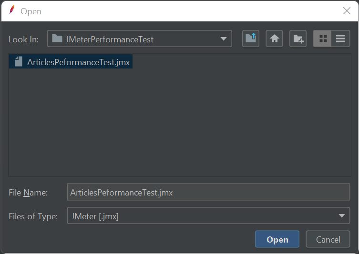359x254 pixels.
Task: Click the Open button
Action: [277, 239]
